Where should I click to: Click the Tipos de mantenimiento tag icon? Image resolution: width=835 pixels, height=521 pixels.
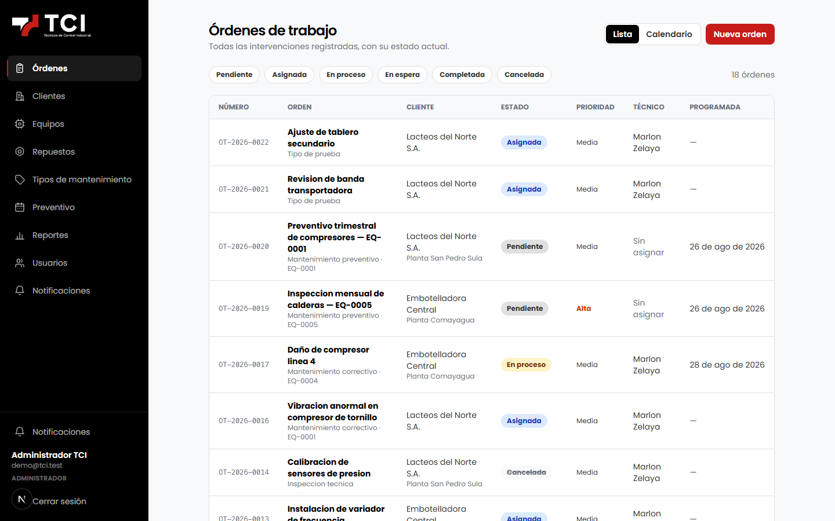pos(20,179)
